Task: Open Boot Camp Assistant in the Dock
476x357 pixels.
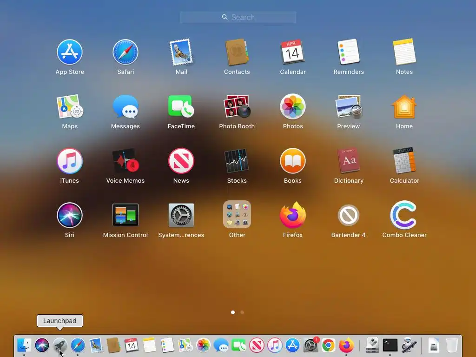Action: pos(372,345)
